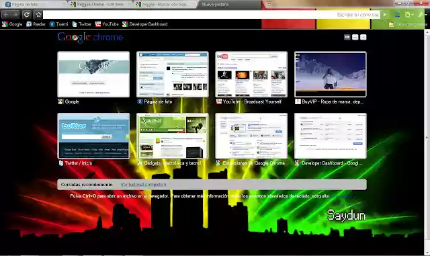430x256 pixels.
Task: Open the Twitter / Inicio thumbnail
Action: (93, 136)
